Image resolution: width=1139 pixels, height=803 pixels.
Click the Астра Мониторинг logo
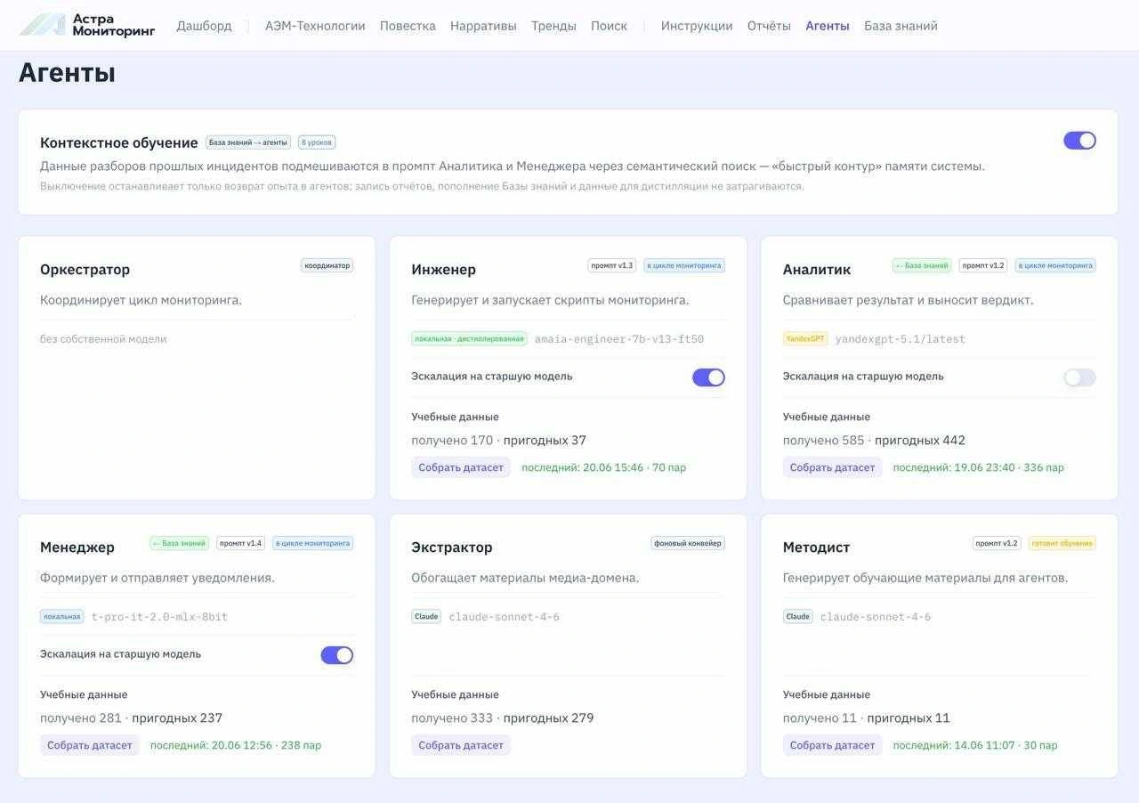click(87, 25)
